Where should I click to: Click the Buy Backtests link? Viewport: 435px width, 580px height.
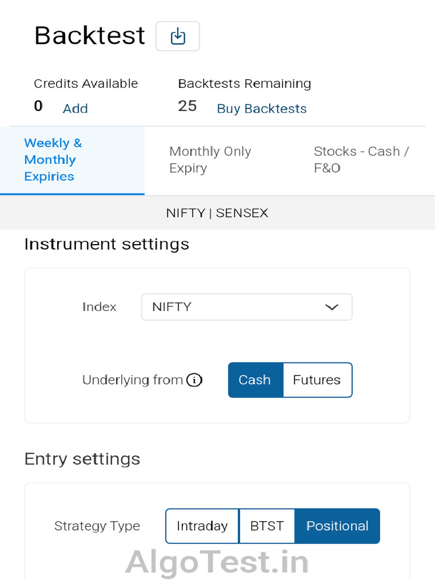[x=262, y=109]
